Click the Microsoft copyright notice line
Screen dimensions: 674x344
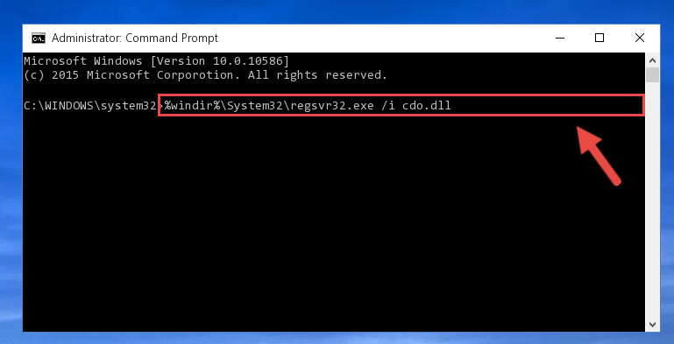pyautogui.click(x=205, y=75)
